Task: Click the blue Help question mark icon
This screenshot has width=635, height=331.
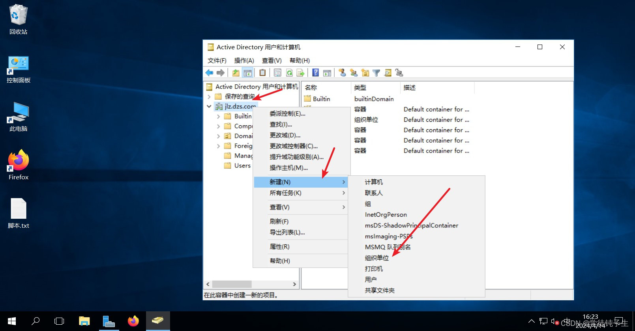Action: coord(316,73)
